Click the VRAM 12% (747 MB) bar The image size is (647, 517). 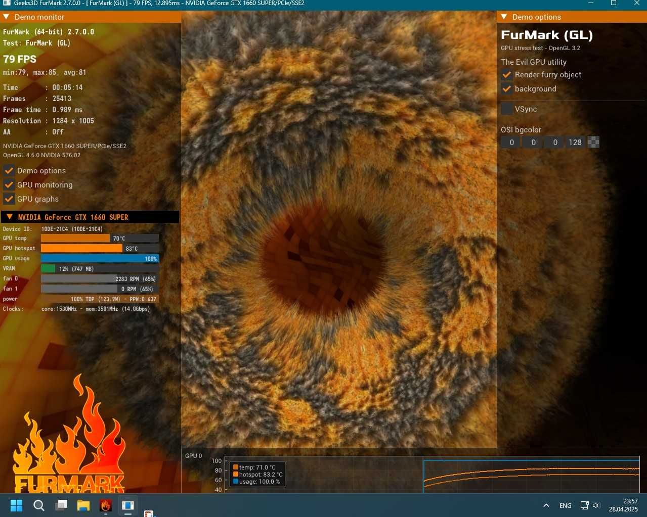click(100, 268)
